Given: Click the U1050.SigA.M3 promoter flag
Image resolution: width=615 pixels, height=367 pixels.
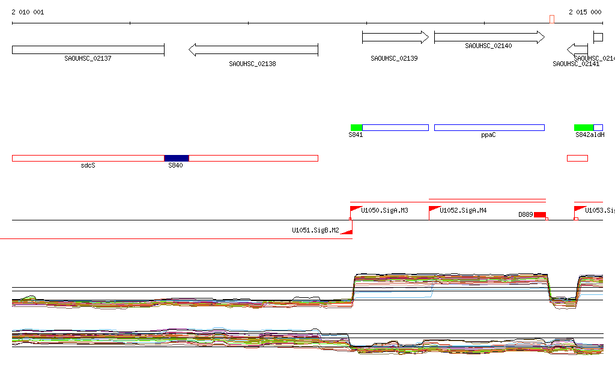Looking at the screenshot, I should click(356, 209).
